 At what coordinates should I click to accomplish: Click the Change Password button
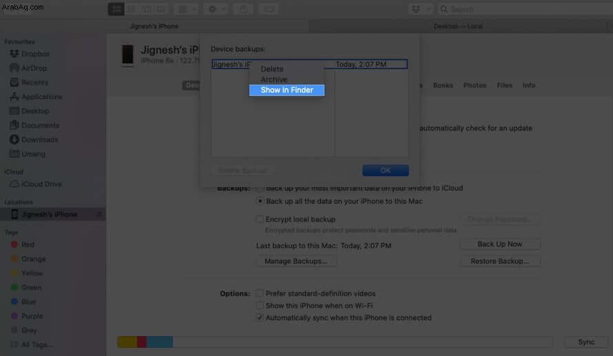tap(499, 219)
